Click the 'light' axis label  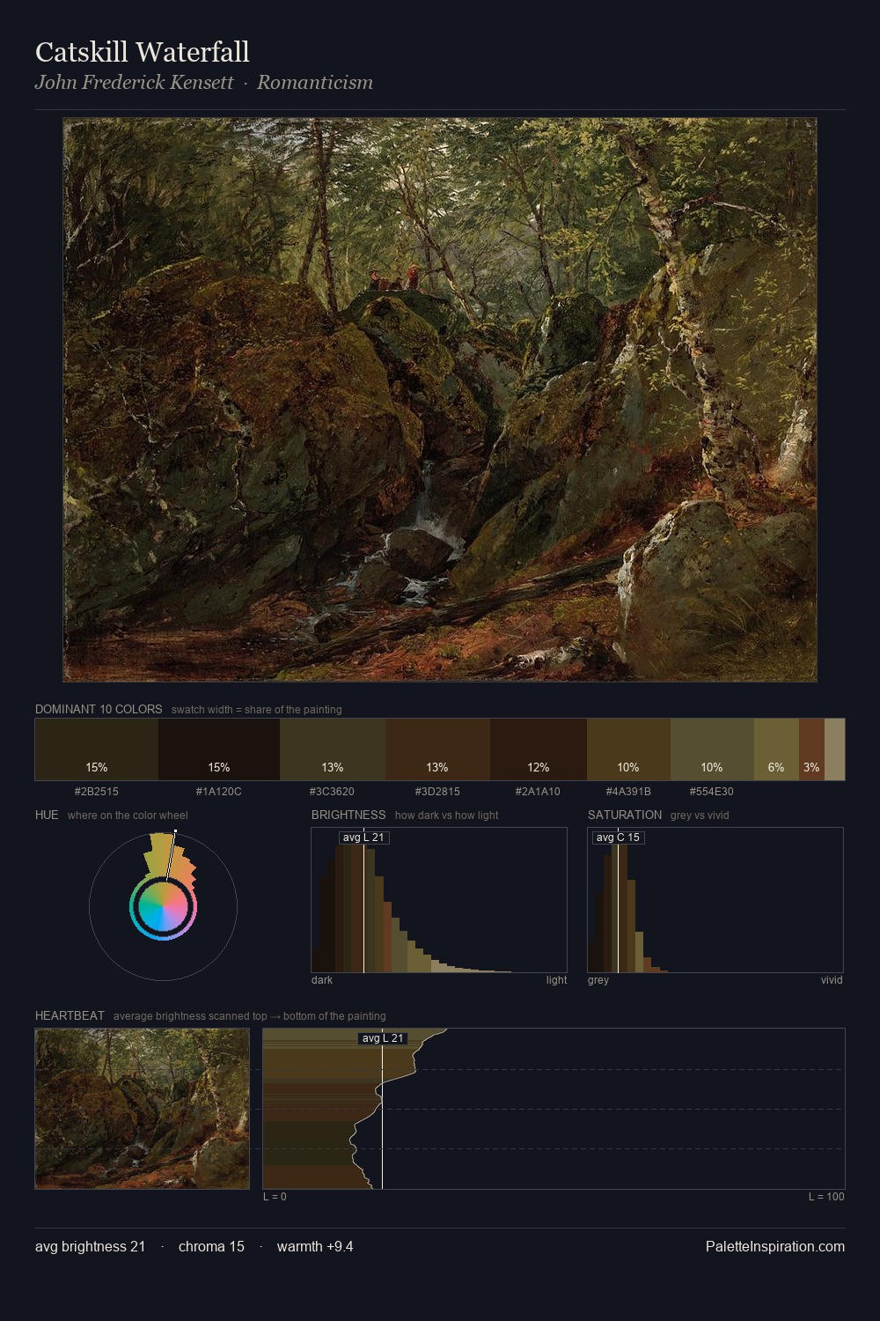(x=556, y=980)
